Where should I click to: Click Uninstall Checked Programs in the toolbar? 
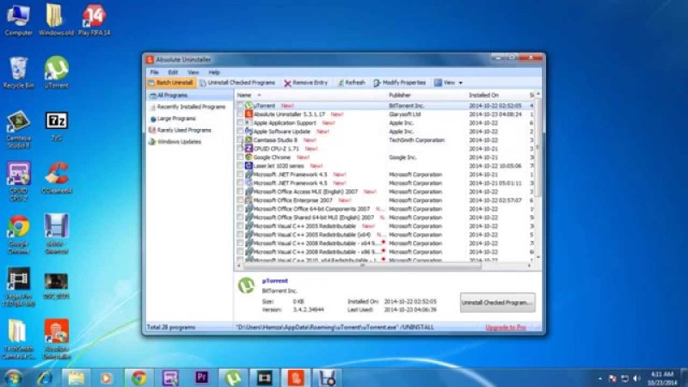(x=239, y=83)
